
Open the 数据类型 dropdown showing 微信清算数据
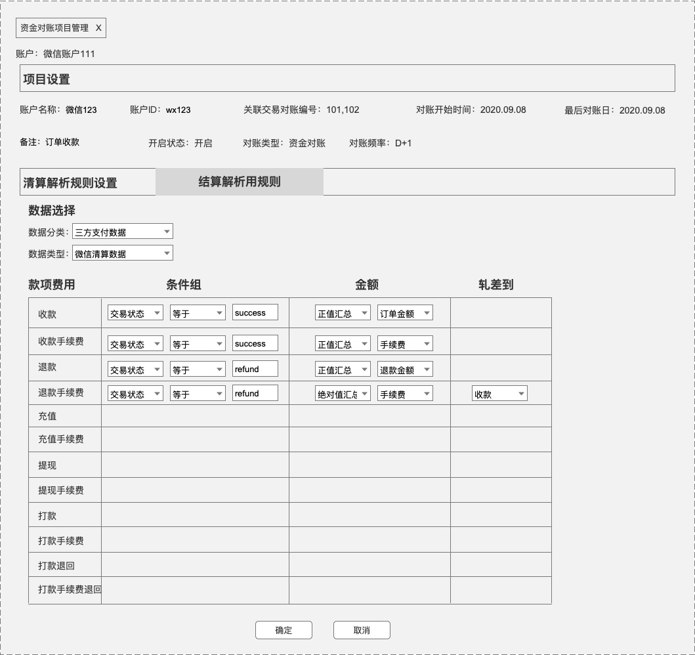(x=123, y=253)
